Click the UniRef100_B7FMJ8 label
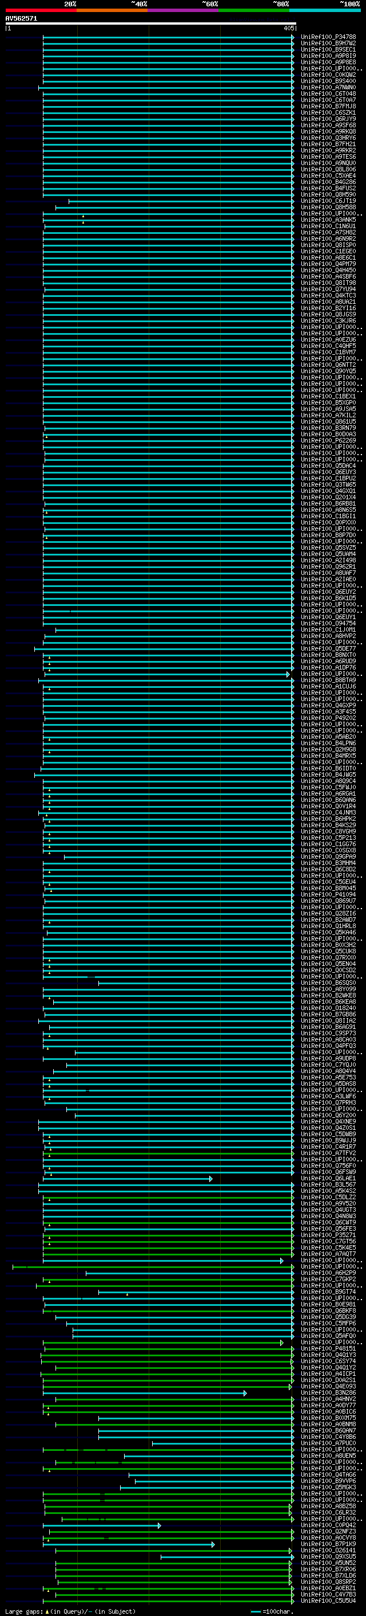This screenshot has height=1616, width=366. (x=328, y=106)
